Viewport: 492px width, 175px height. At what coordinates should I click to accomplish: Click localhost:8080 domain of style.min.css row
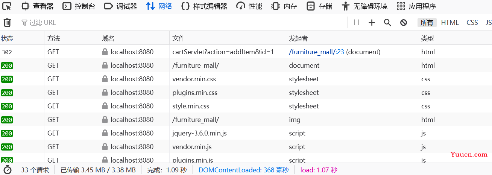pos(132,106)
